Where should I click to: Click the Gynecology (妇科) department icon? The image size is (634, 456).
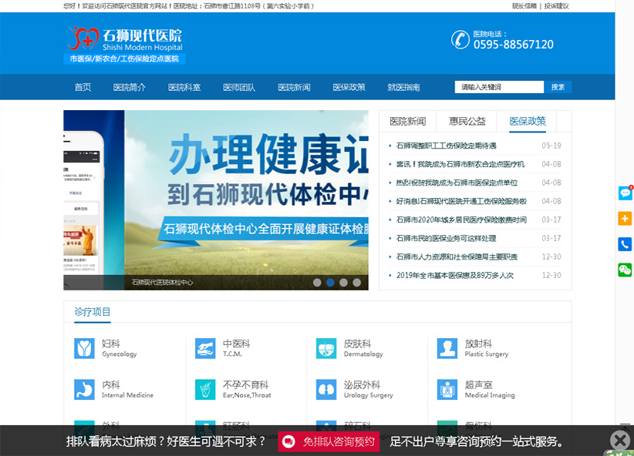84,348
